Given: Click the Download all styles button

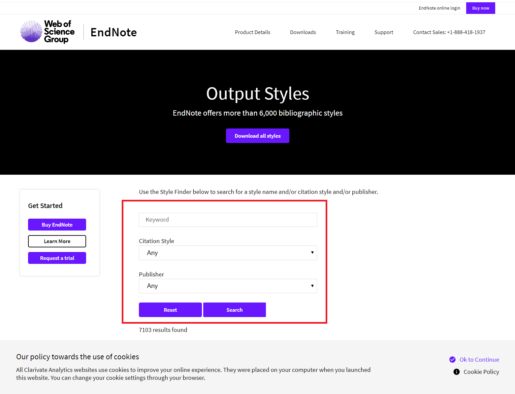Looking at the screenshot, I should click(x=258, y=136).
